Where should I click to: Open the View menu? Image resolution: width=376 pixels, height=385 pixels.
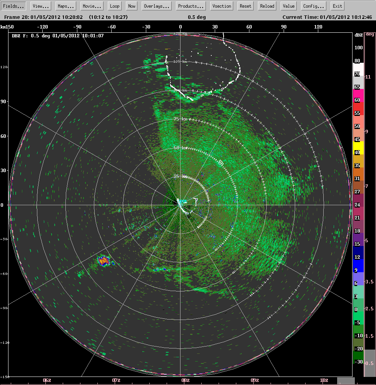(x=40, y=6)
